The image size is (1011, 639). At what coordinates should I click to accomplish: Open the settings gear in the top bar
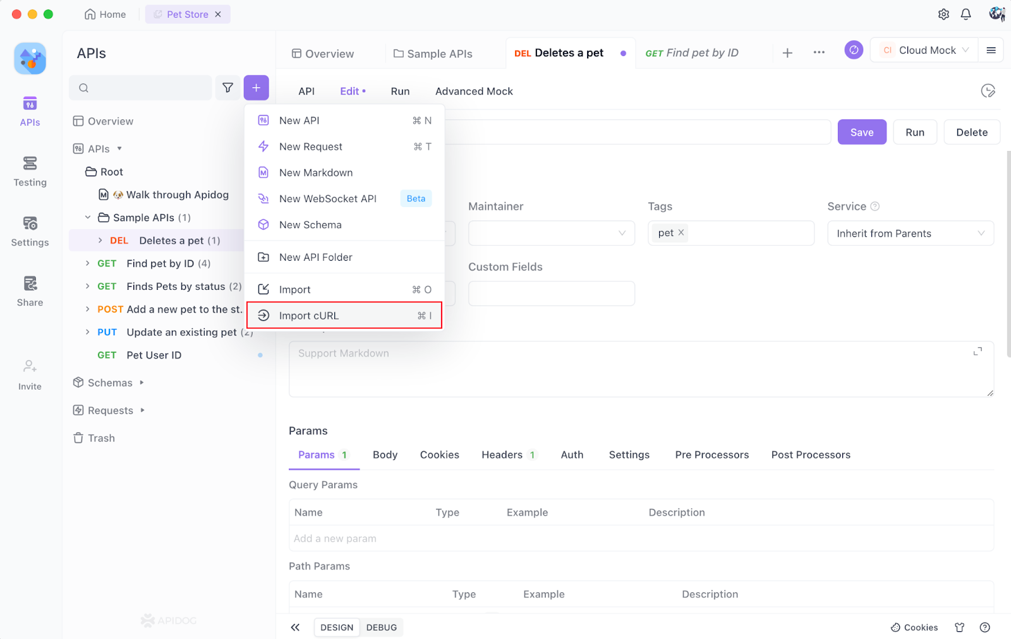[x=943, y=14]
